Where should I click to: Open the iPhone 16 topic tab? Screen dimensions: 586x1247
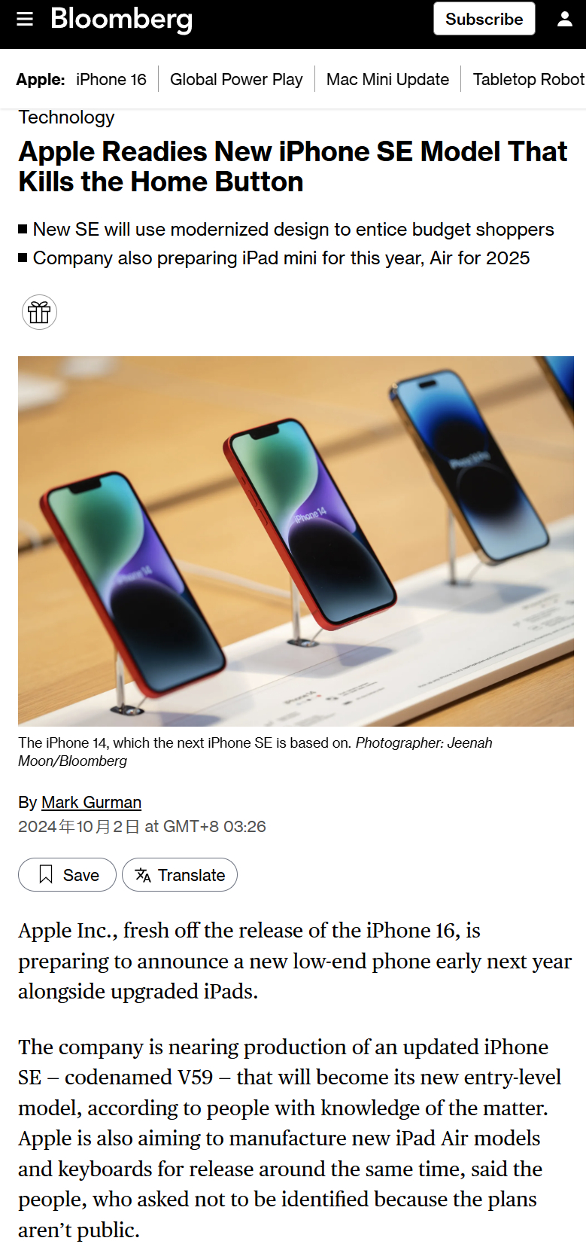click(111, 79)
